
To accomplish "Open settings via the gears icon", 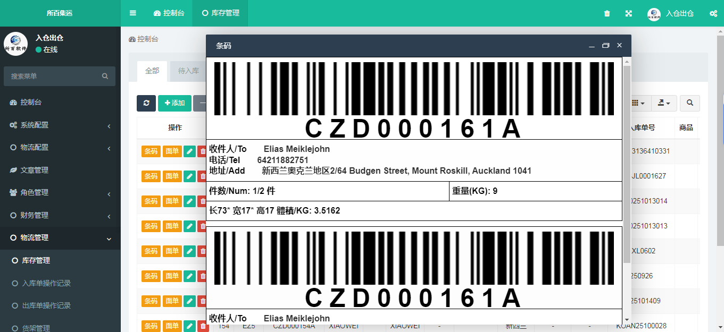I will (713, 13).
